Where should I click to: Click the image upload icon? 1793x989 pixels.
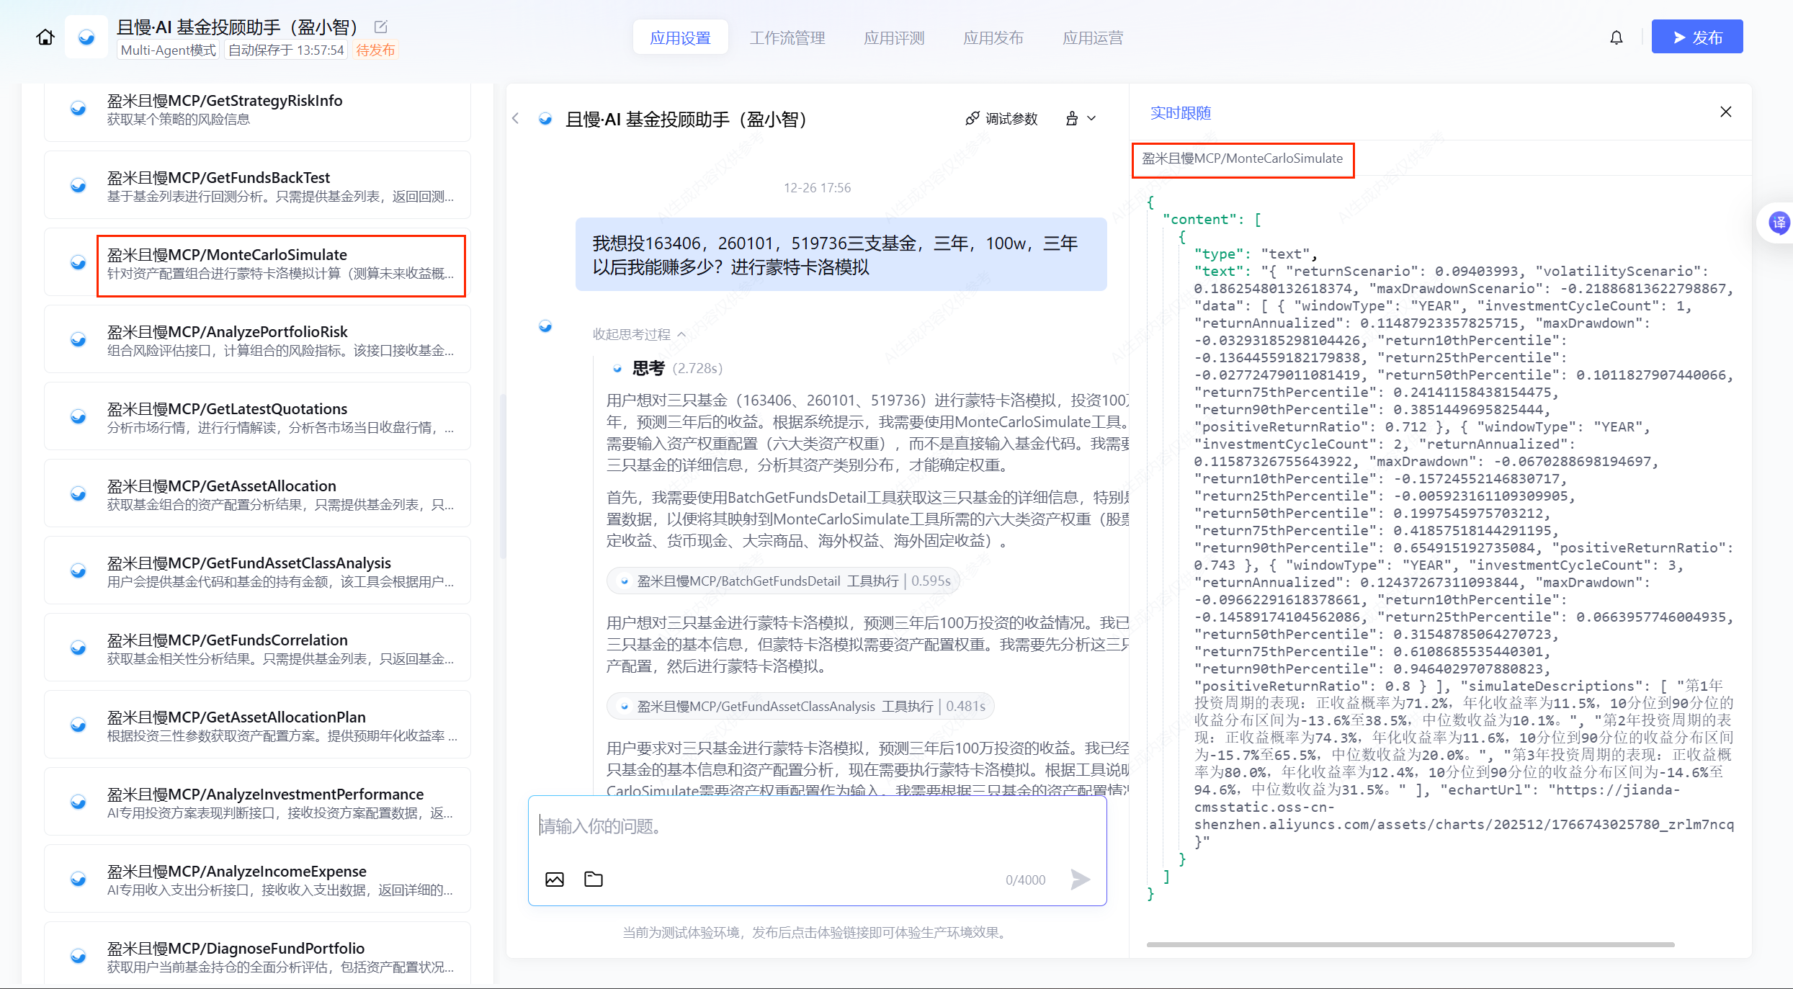[x=555, y=879]
